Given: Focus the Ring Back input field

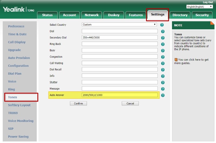Looking at the screenshot, I should click(120, 44).
